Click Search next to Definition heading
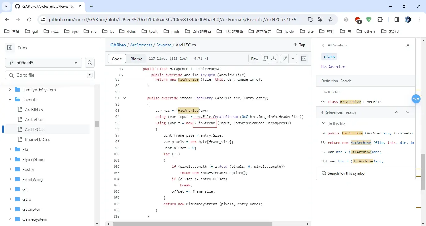This screenshot has height=226, width=426. 346,81
